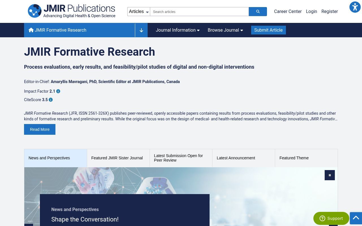
Task: Select the Featured Theme tab
Action: pyautogui.click(x=306, y=158)
